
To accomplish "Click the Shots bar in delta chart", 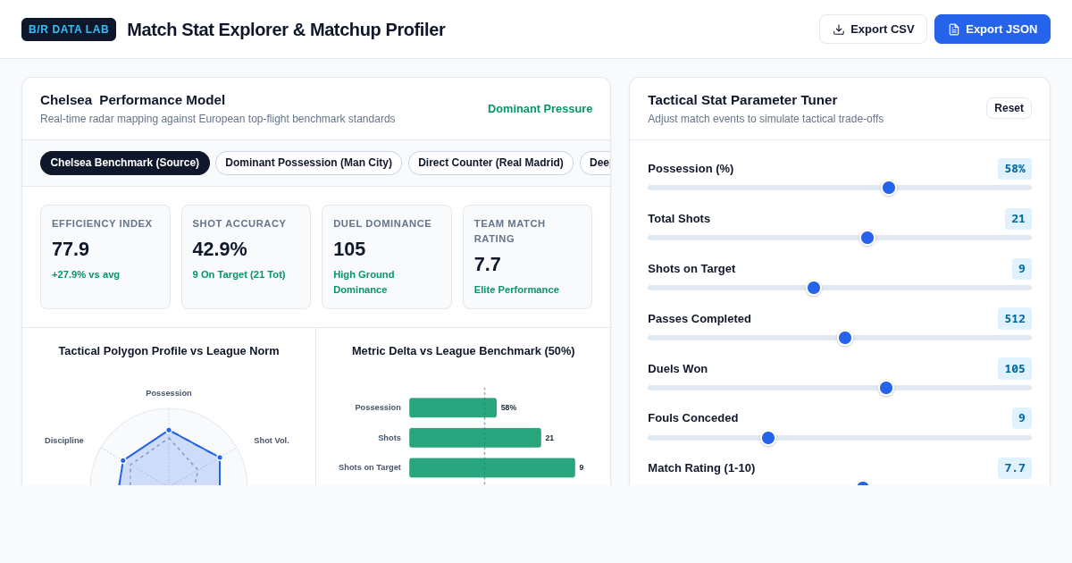I will click(475, 438).
